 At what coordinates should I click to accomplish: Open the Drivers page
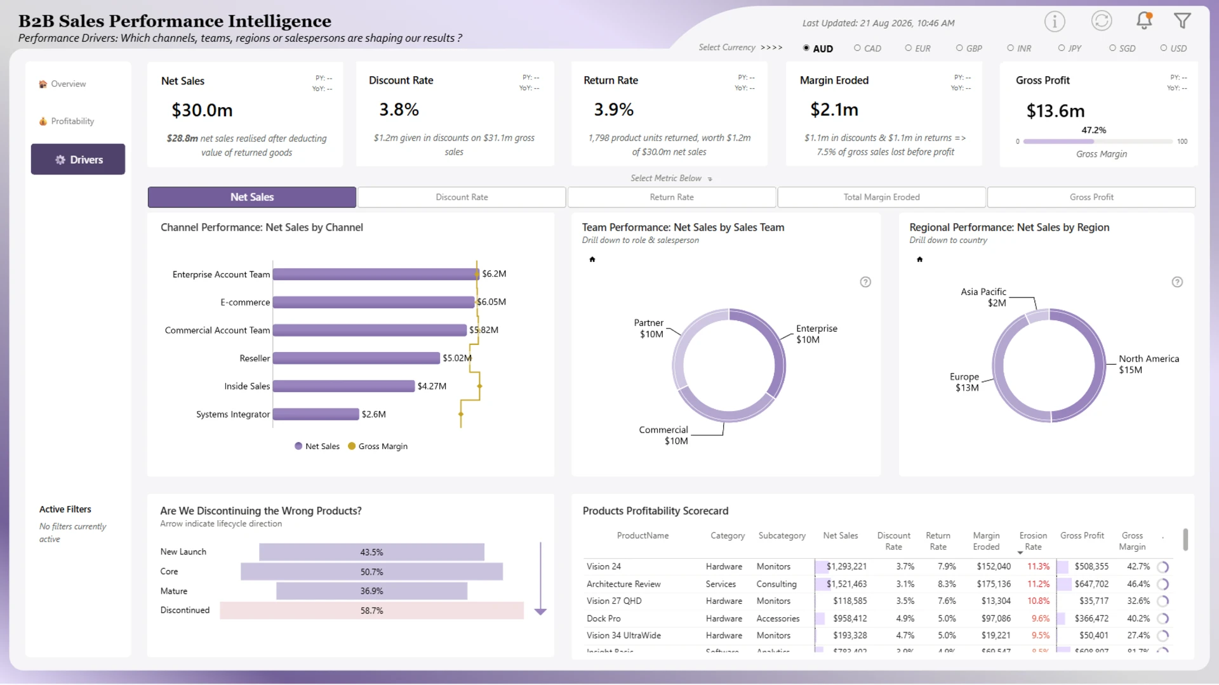pos(78,159)
